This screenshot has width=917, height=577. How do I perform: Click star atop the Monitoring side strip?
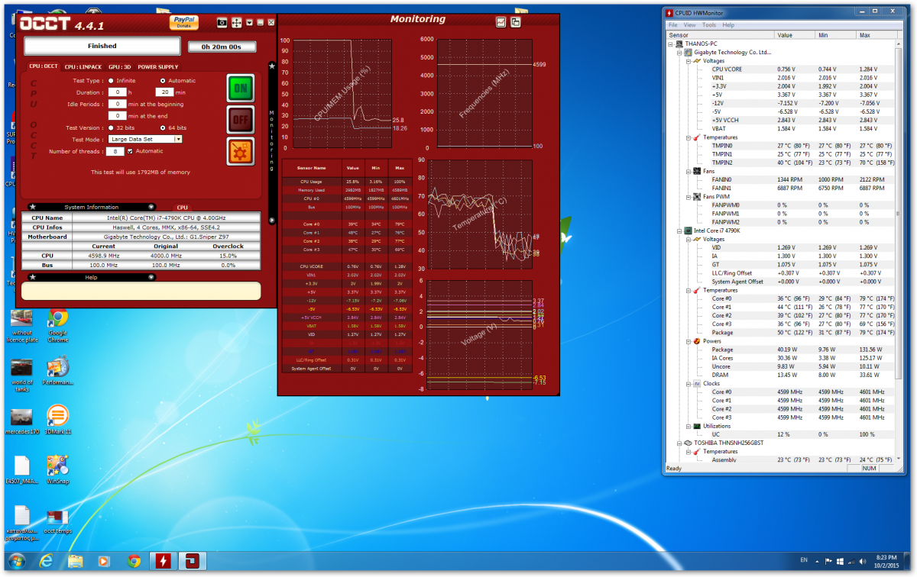pyautogui.click(x=272, y=66)
